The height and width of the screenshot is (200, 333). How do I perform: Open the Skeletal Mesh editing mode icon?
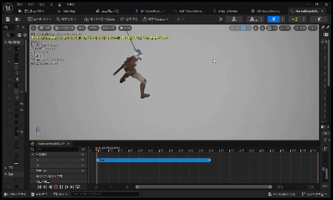coord(253,19)
